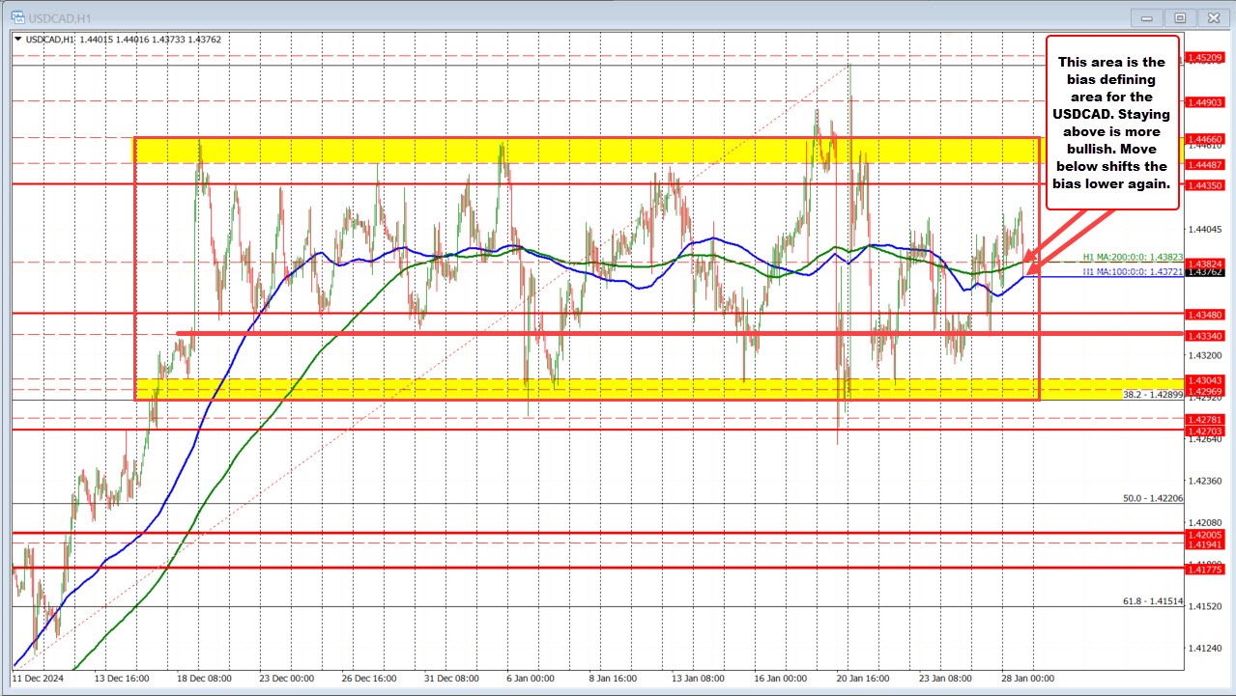Collapse the USDCAD,H1 quote data panel
Image resolution: width=1236 pixels, height=696 pixels.
[x=17, y=40]
